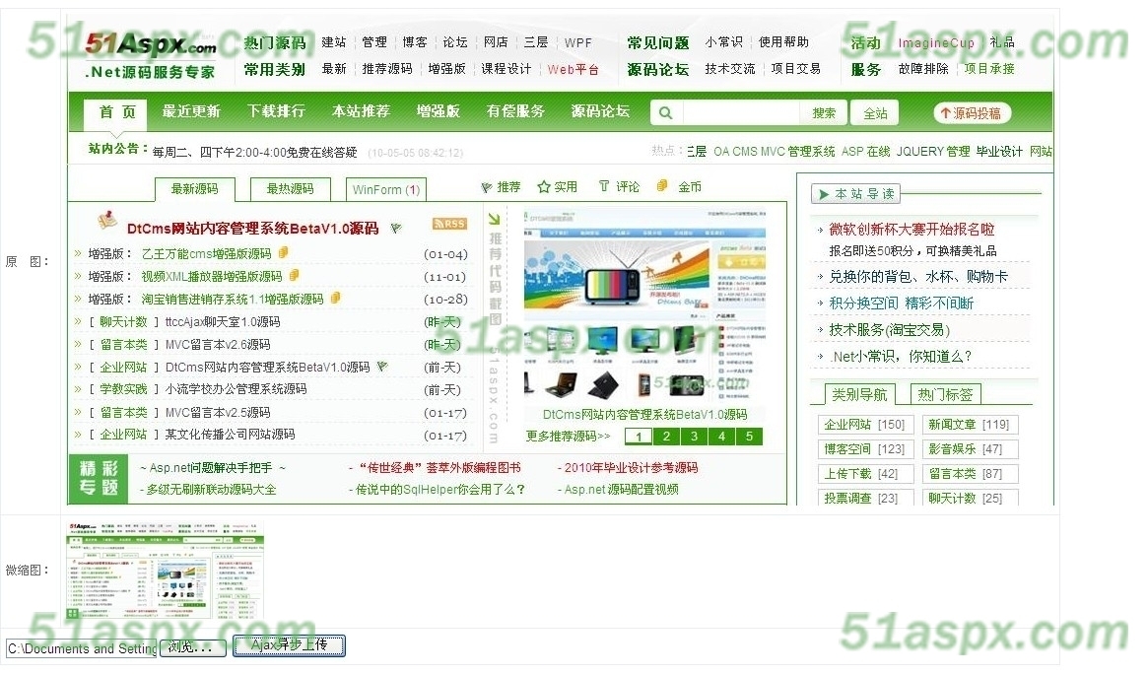Click the DtCms featured screenshot image
1148x675 pixels.
point(644,306)
